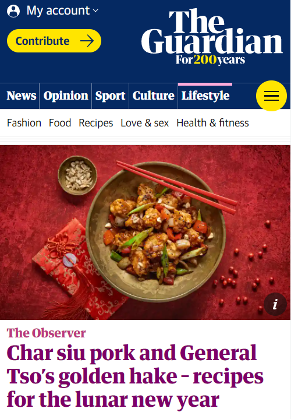Click the Contribute button arrow icon
Screen dimensions: 291x419
point(87,41)
